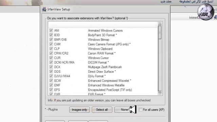The image size is (217, 122).
Task: Select the 'Enhanced Windows Metafile' description
Action: 106,85
